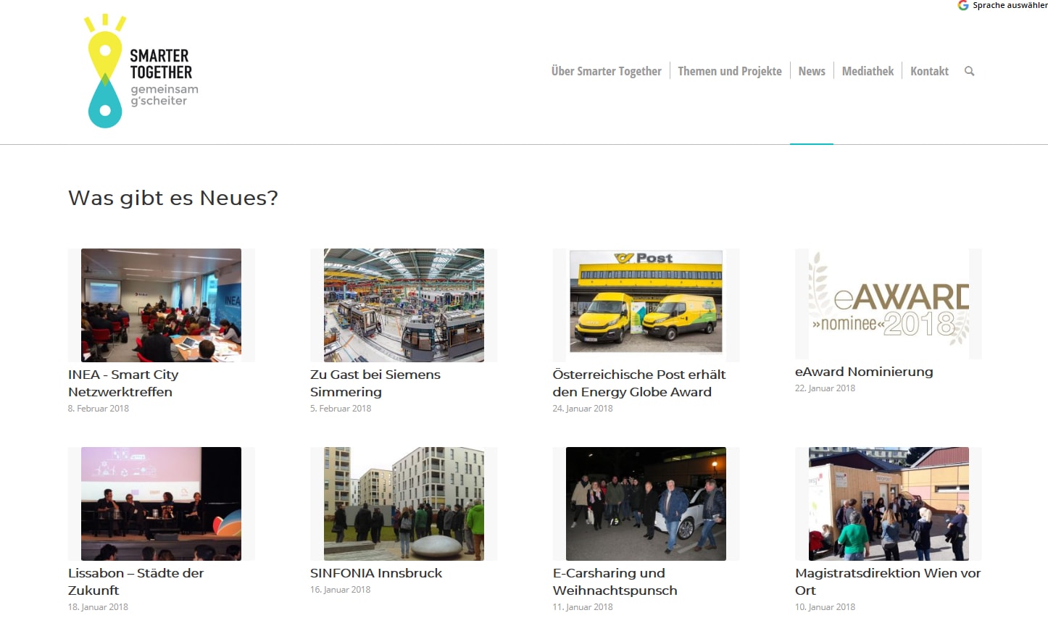Open Österreichische Post Energy Globe Award article
Image resolution: width=1048 pixels, height=626 pixels.
(639, 383)
